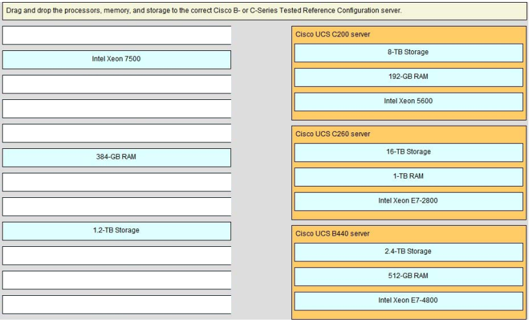529x321 pixels.
Task: Select the Intel Xeon 5600 item
Action: pyautogui.click(x=409, y=102)
